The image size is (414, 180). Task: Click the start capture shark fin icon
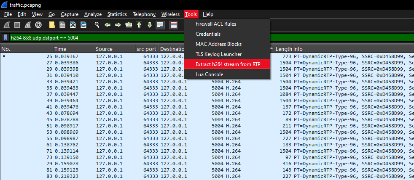(x=7, y=25)
